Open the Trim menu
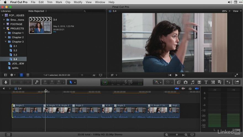The image size is (243, 137). point(50,2)
